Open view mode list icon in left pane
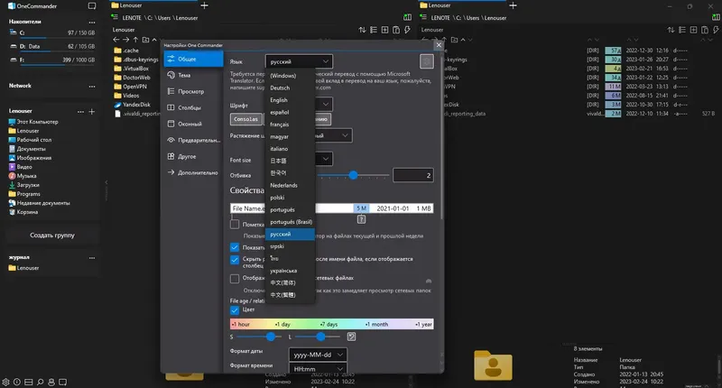 374,30
